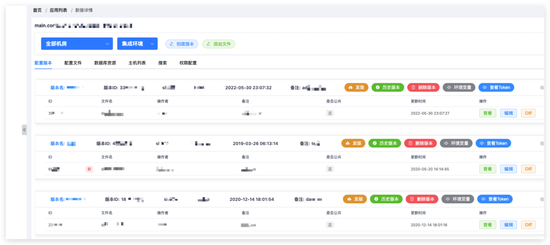This screenshot has height=245, width=550.
Task: Switch to the 配置文件 tab
Action: coord(73,63)
